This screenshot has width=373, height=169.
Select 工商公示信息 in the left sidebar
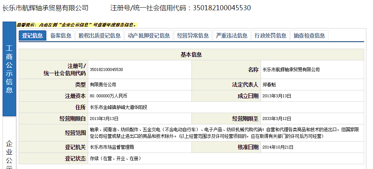(x=9, y=69)
